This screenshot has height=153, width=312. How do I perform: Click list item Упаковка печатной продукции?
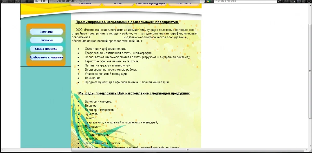[106, 74]
